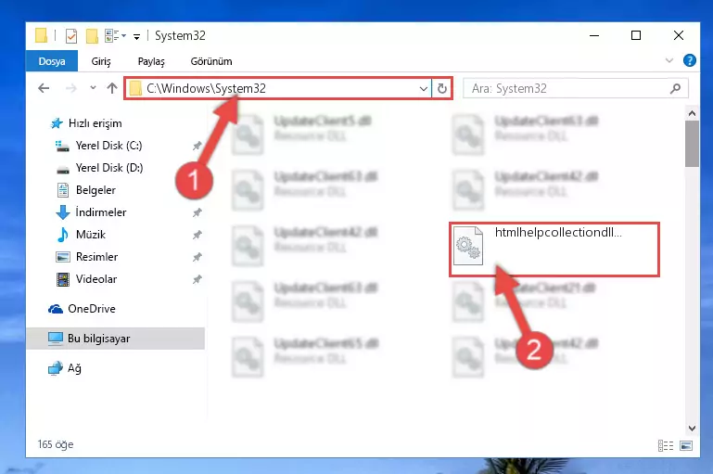Switch to large icons view in status bar
The width and height of the screenshot is (713, 474).
coord(686,446)
